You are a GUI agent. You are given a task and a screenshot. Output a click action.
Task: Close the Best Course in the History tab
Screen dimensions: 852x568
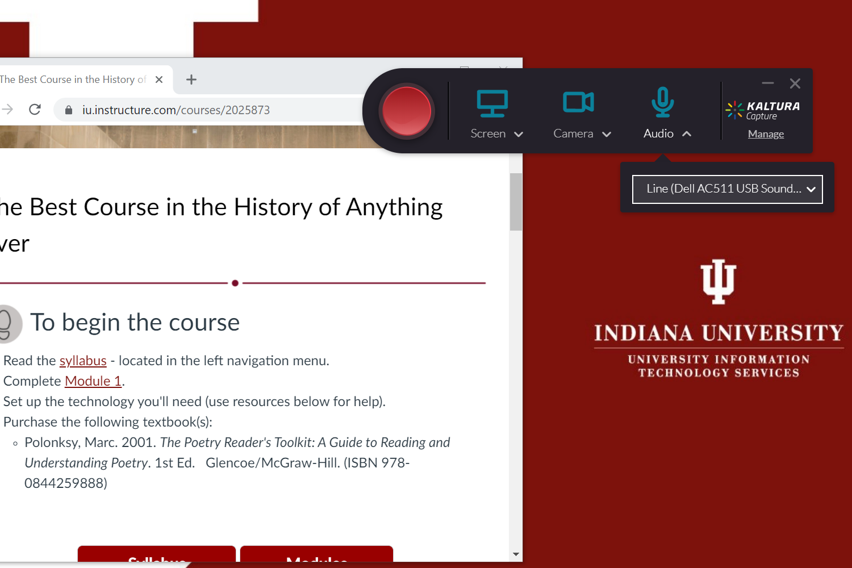pos(159,80)
